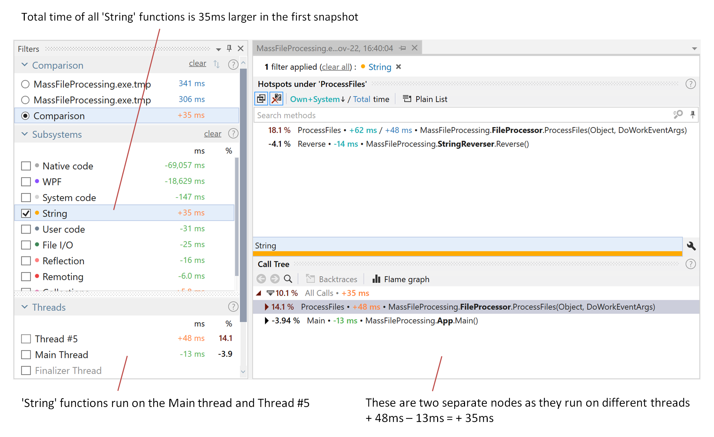Click the forward navigation arrow in Call Tree
This screenshot has width=714, height=437.
[275, 279]
